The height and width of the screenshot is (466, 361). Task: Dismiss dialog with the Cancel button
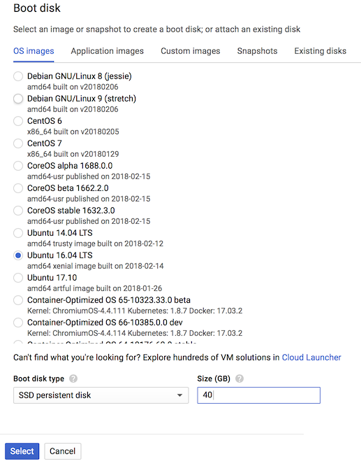63,451
